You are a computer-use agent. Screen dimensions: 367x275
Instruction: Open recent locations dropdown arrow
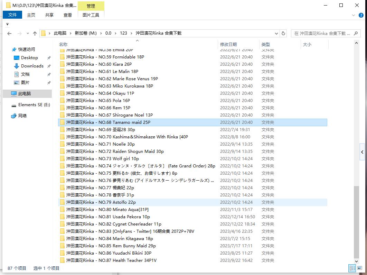tap(27, 34)
